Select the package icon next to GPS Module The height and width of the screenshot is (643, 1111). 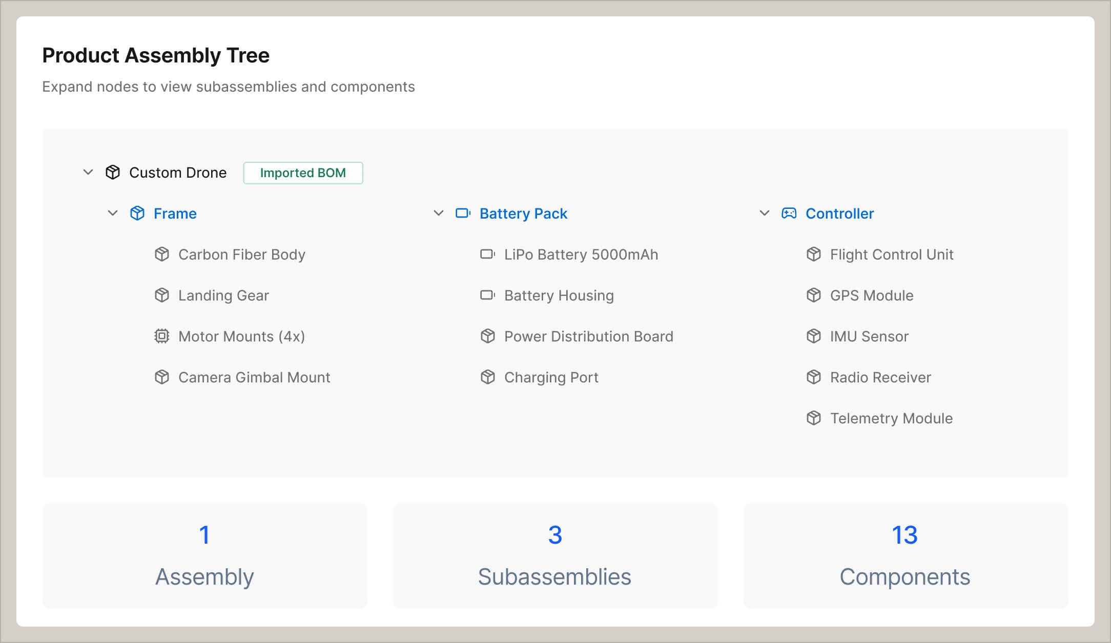click(814, 295)
